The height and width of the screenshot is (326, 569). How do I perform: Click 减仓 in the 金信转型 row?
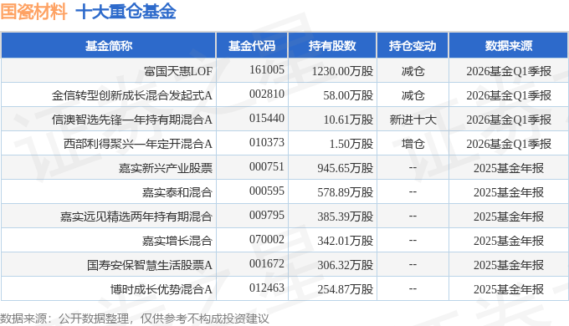(413, 95)
